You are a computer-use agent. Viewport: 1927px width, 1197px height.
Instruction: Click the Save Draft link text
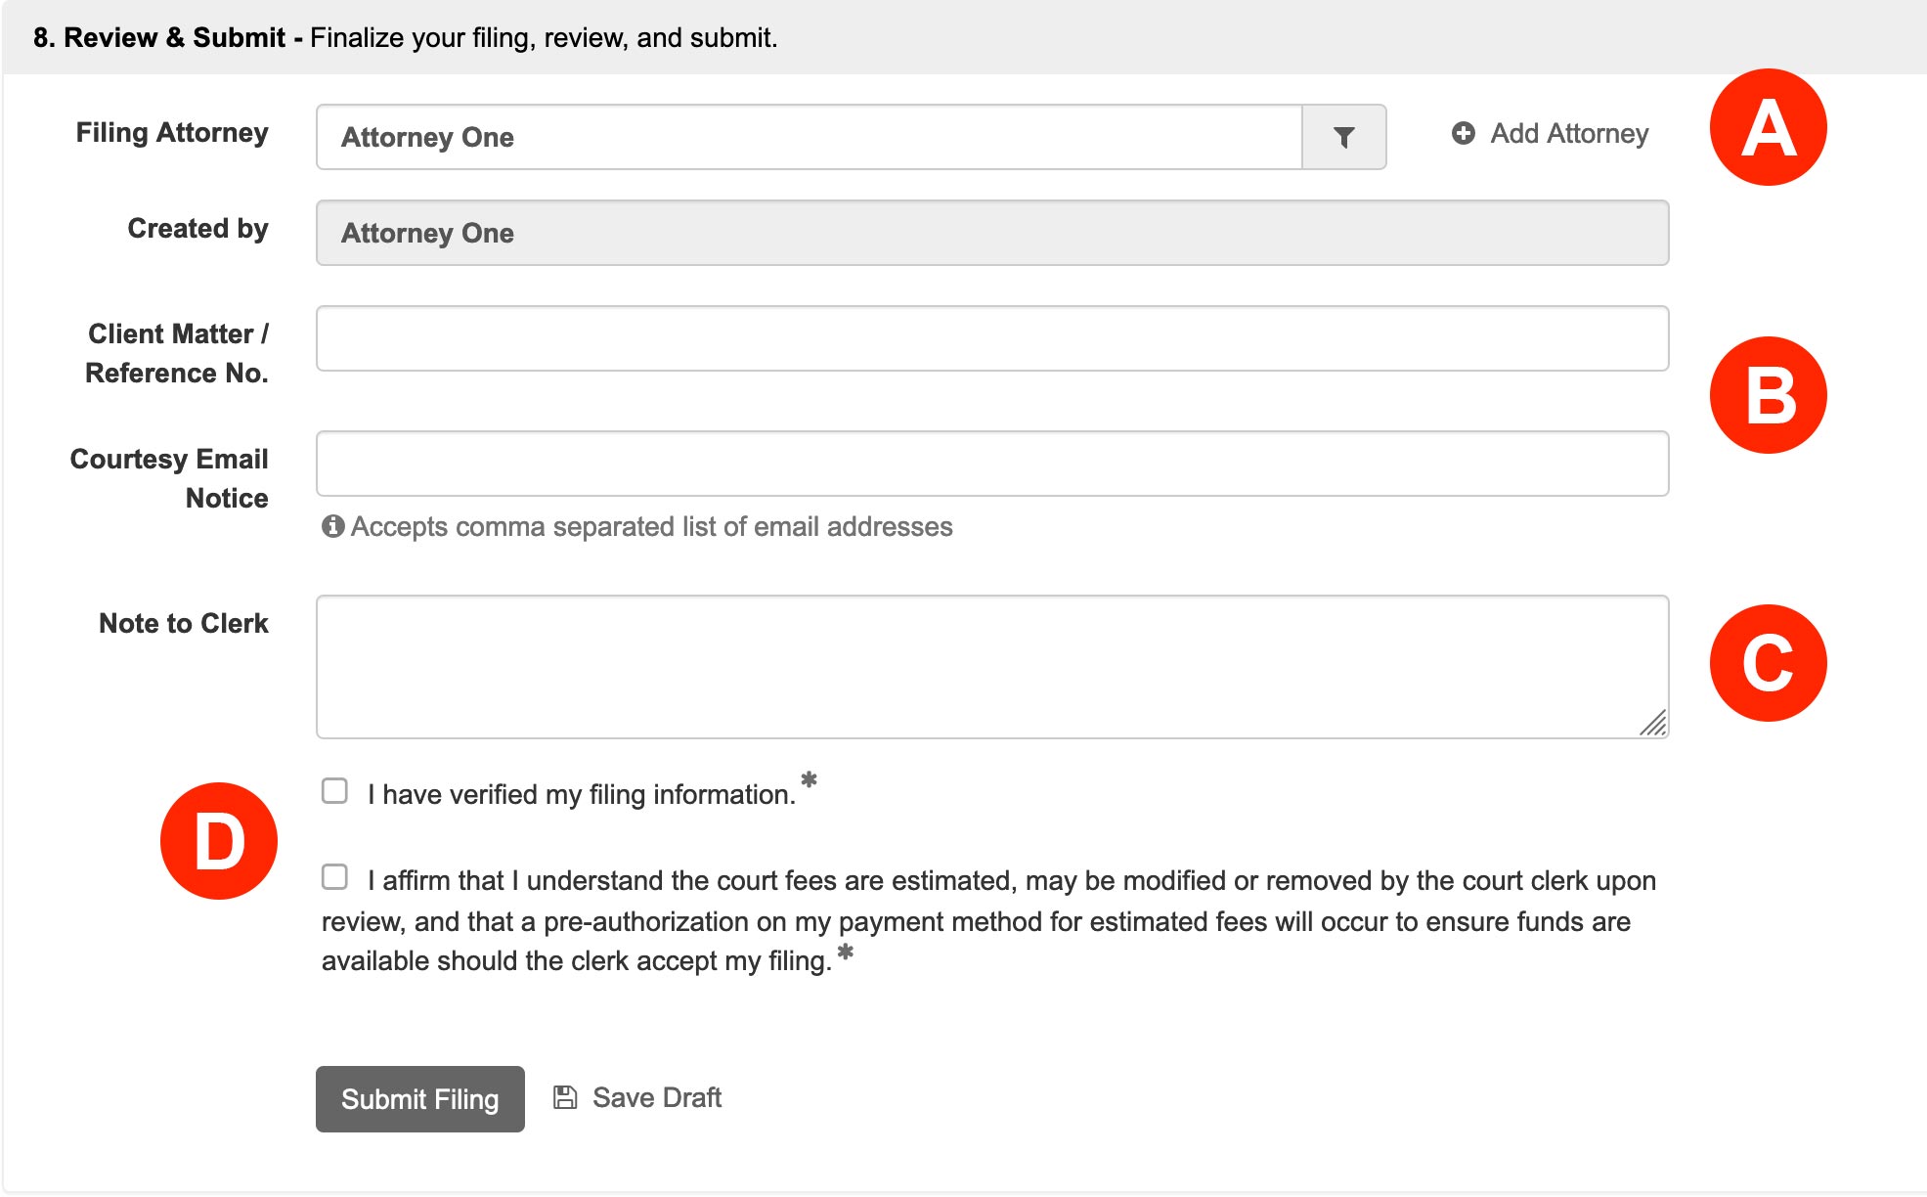[x=657, y=1097]
